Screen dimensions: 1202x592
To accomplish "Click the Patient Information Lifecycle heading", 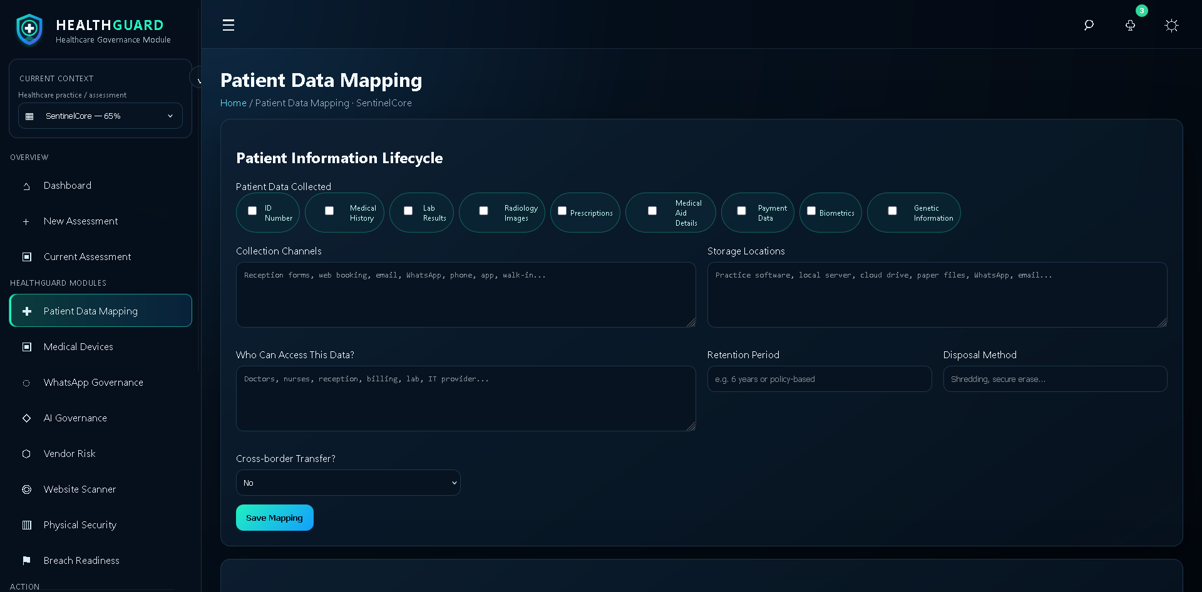I will [x=339, y=158].
